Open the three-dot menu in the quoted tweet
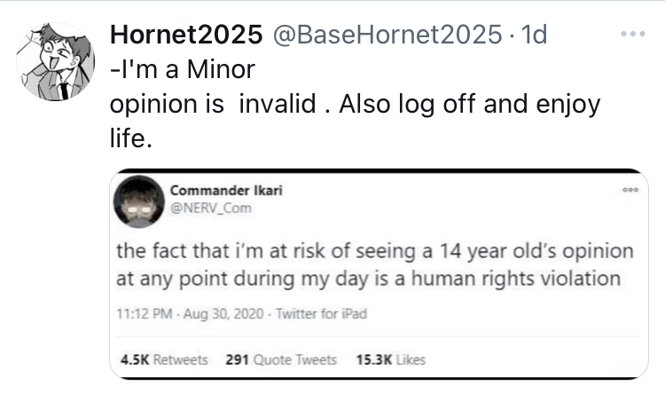This screenshot has width=665, height=394. pyautogui.click(x=630, y=190)
